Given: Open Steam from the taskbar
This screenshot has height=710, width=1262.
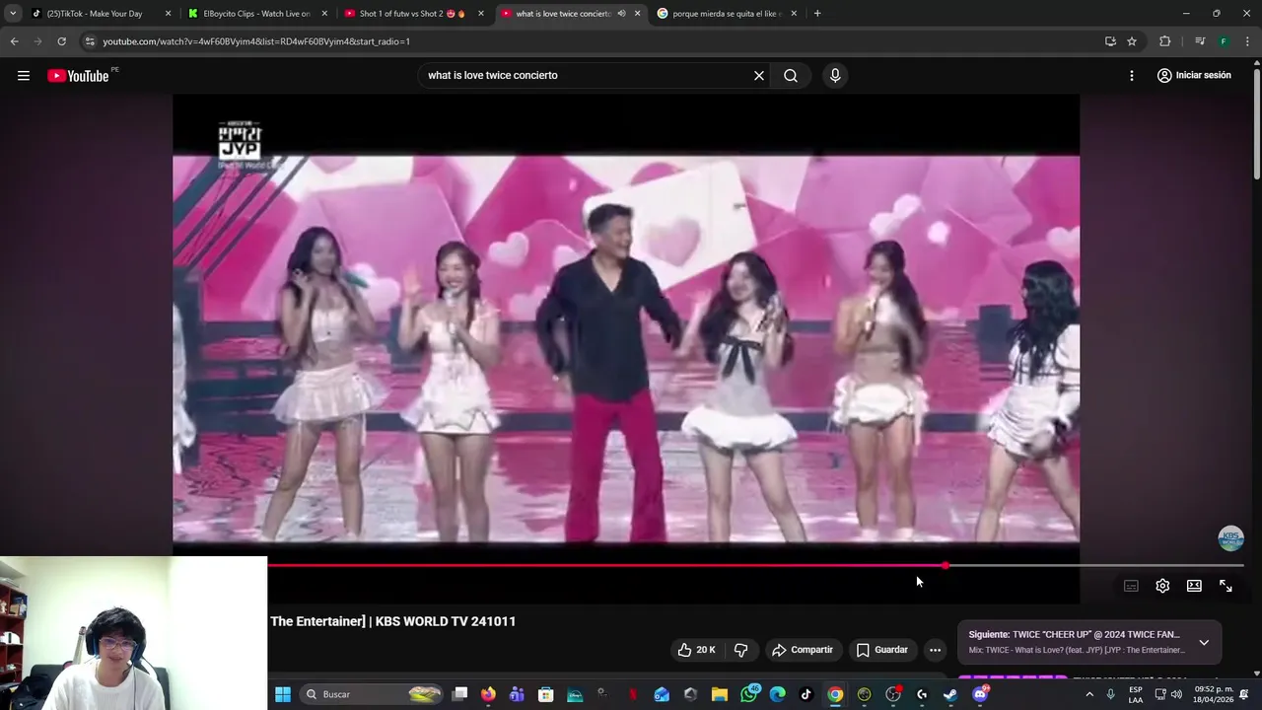Looking at the screenshot, I should coord(950,694).
